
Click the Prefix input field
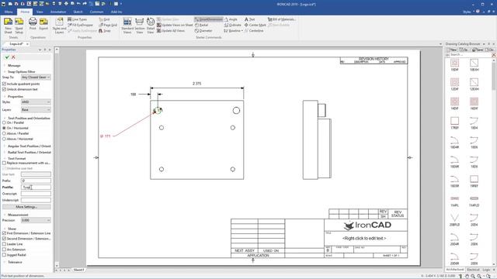pos(36,181)
